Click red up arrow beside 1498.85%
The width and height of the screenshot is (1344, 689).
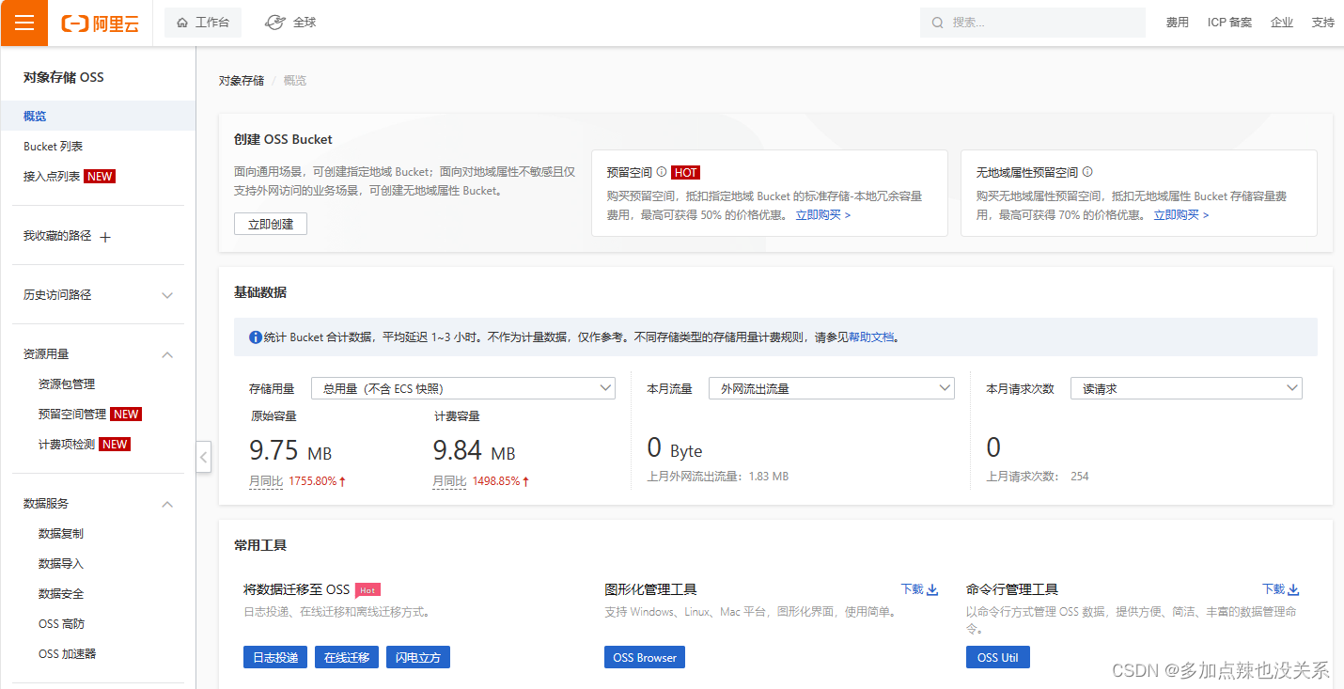pyautogui.click(x=525, y=481)
